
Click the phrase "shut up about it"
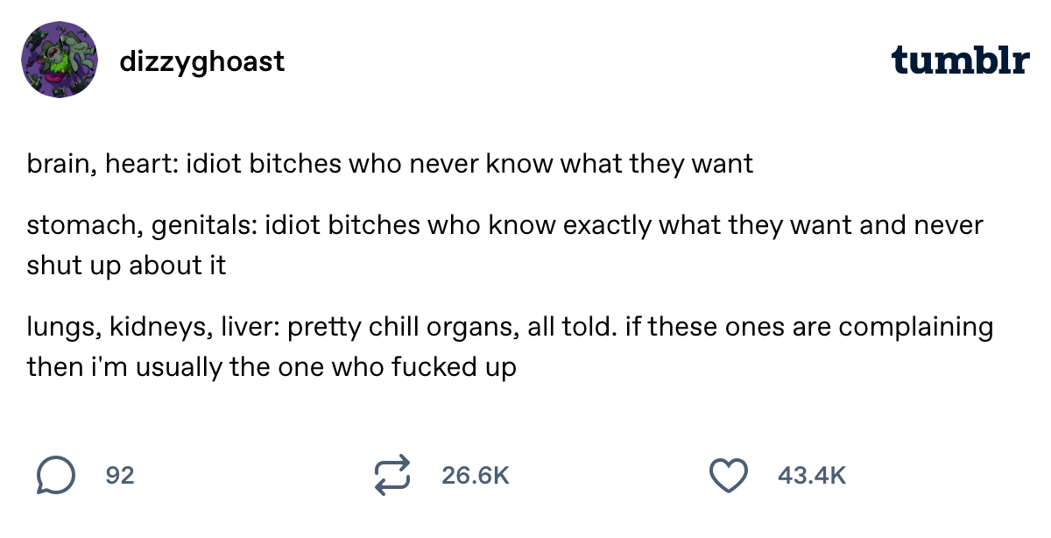coord(126,265)
